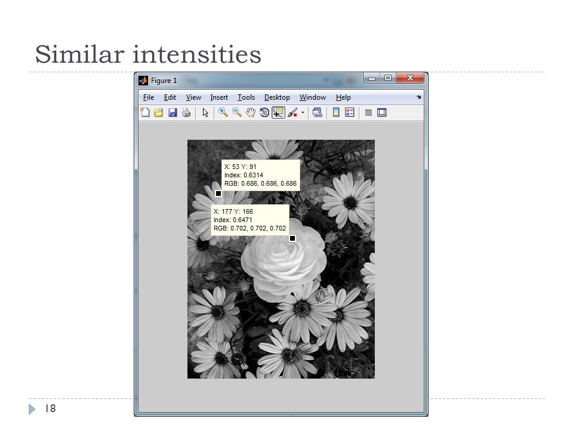
Task: Select the Pan hand tool
Action: point(250,112)
